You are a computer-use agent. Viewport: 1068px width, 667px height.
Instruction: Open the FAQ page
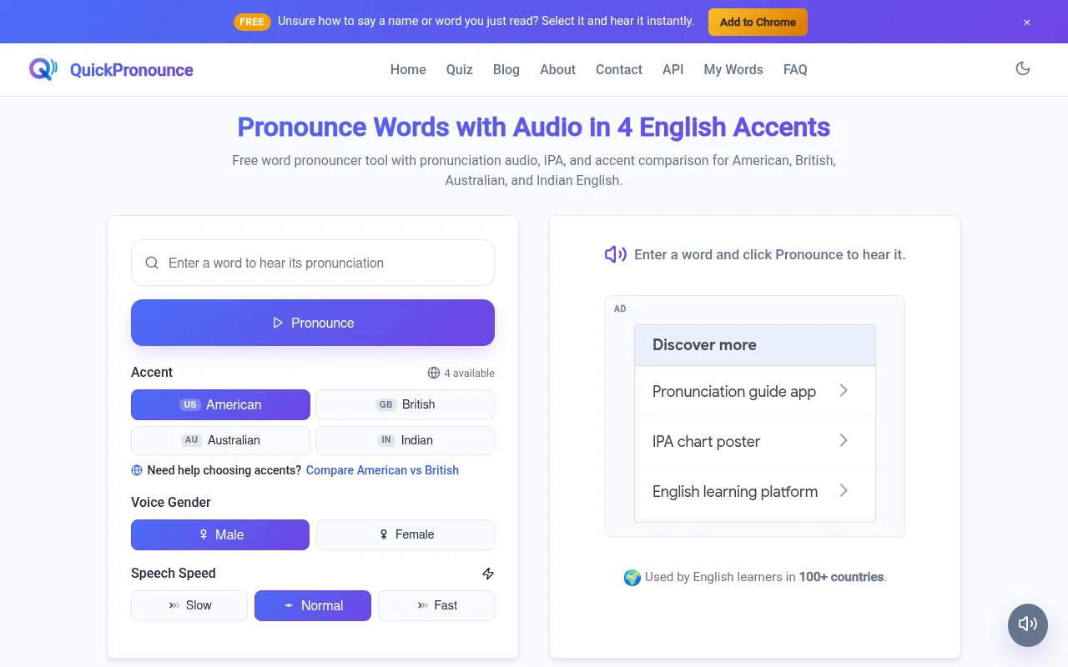point(795,70)
